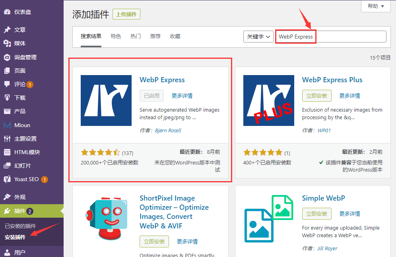This screenshot has height=257, width=396.
Task: Open 更多详情 for WebP Express Plus
Action: pyautogui.click(x=349, y=96)
